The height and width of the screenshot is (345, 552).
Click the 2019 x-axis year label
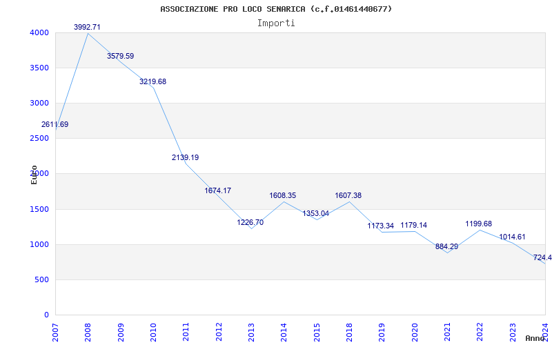click(382, 332)
